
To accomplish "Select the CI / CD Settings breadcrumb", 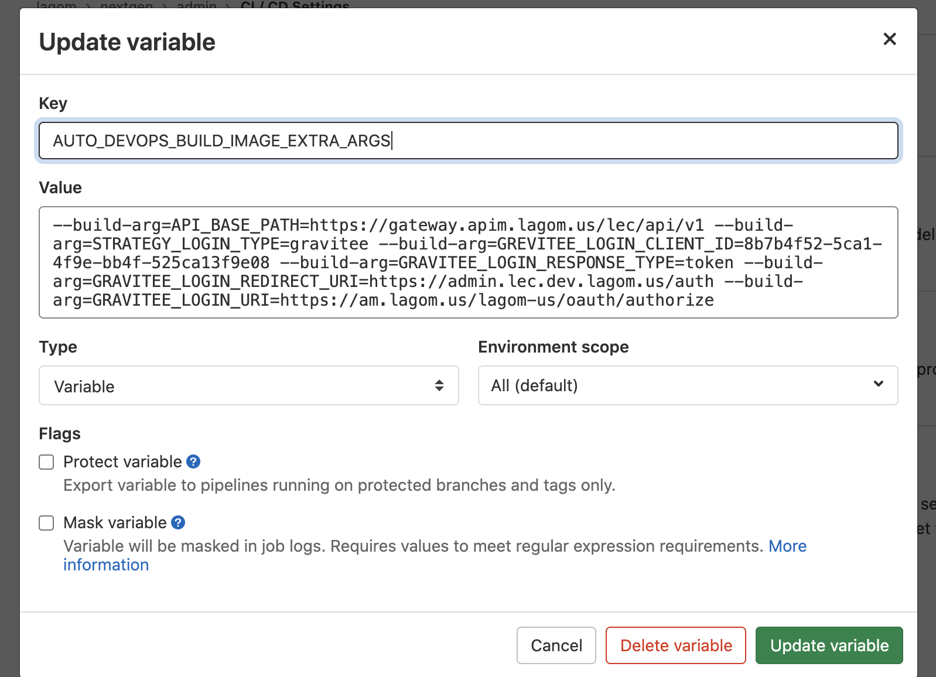I will click(x=295, y=5).
